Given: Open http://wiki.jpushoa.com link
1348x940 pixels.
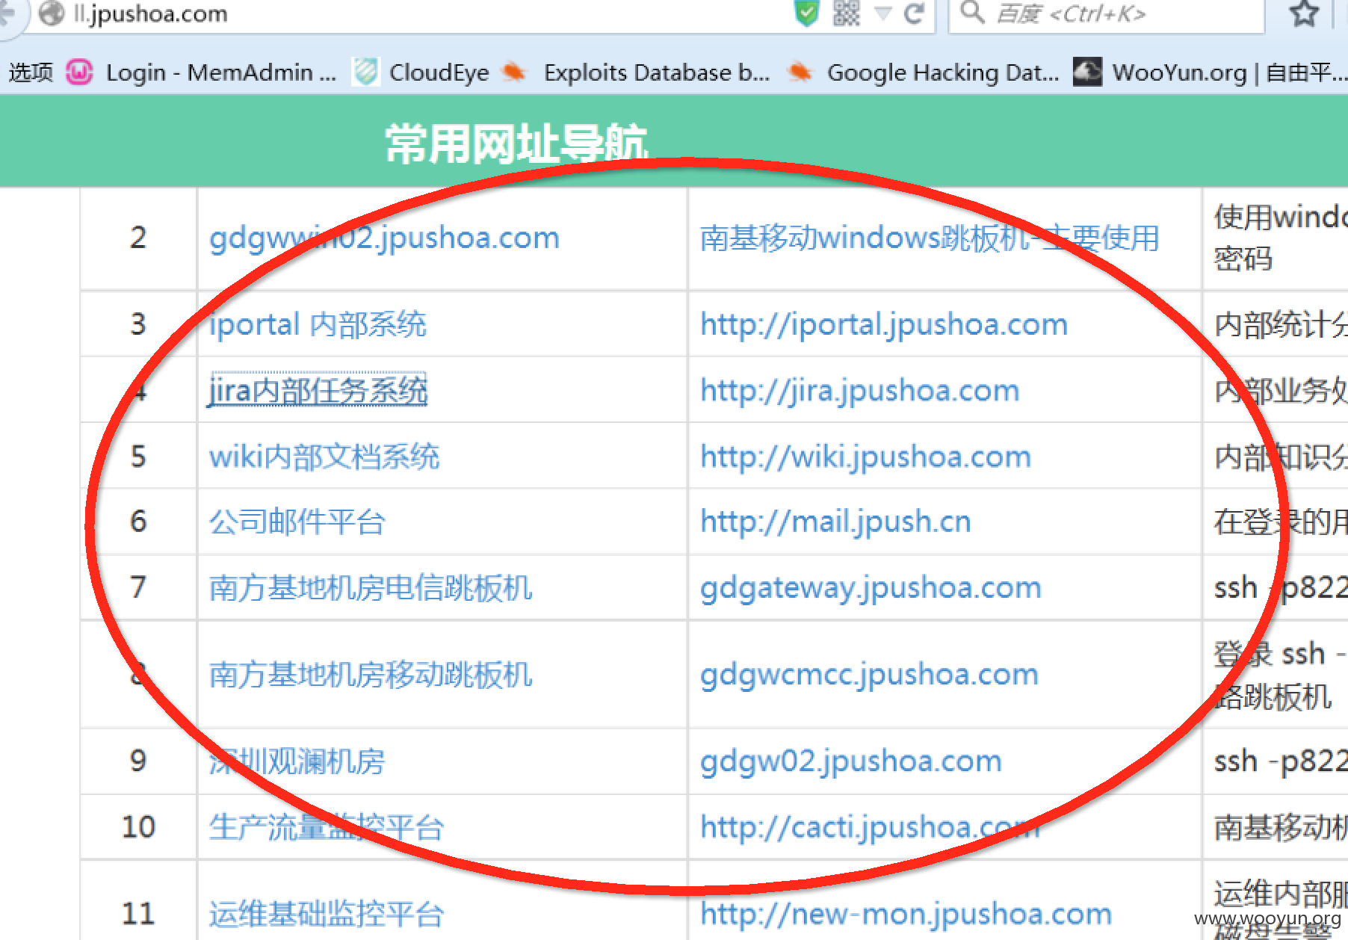Looking at the screenshot, I should pos(866,457).
